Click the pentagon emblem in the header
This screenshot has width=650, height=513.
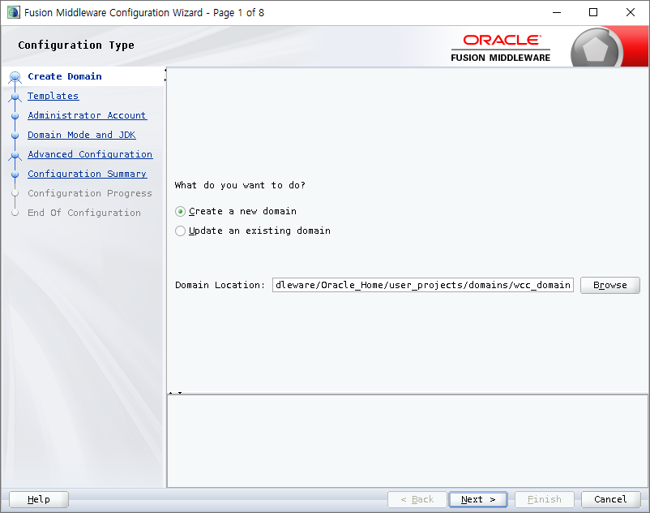595,50
